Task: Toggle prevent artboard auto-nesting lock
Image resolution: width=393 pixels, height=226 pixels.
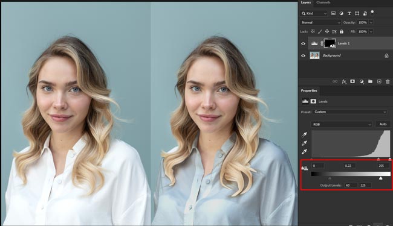Action: (x=334, y=31)
